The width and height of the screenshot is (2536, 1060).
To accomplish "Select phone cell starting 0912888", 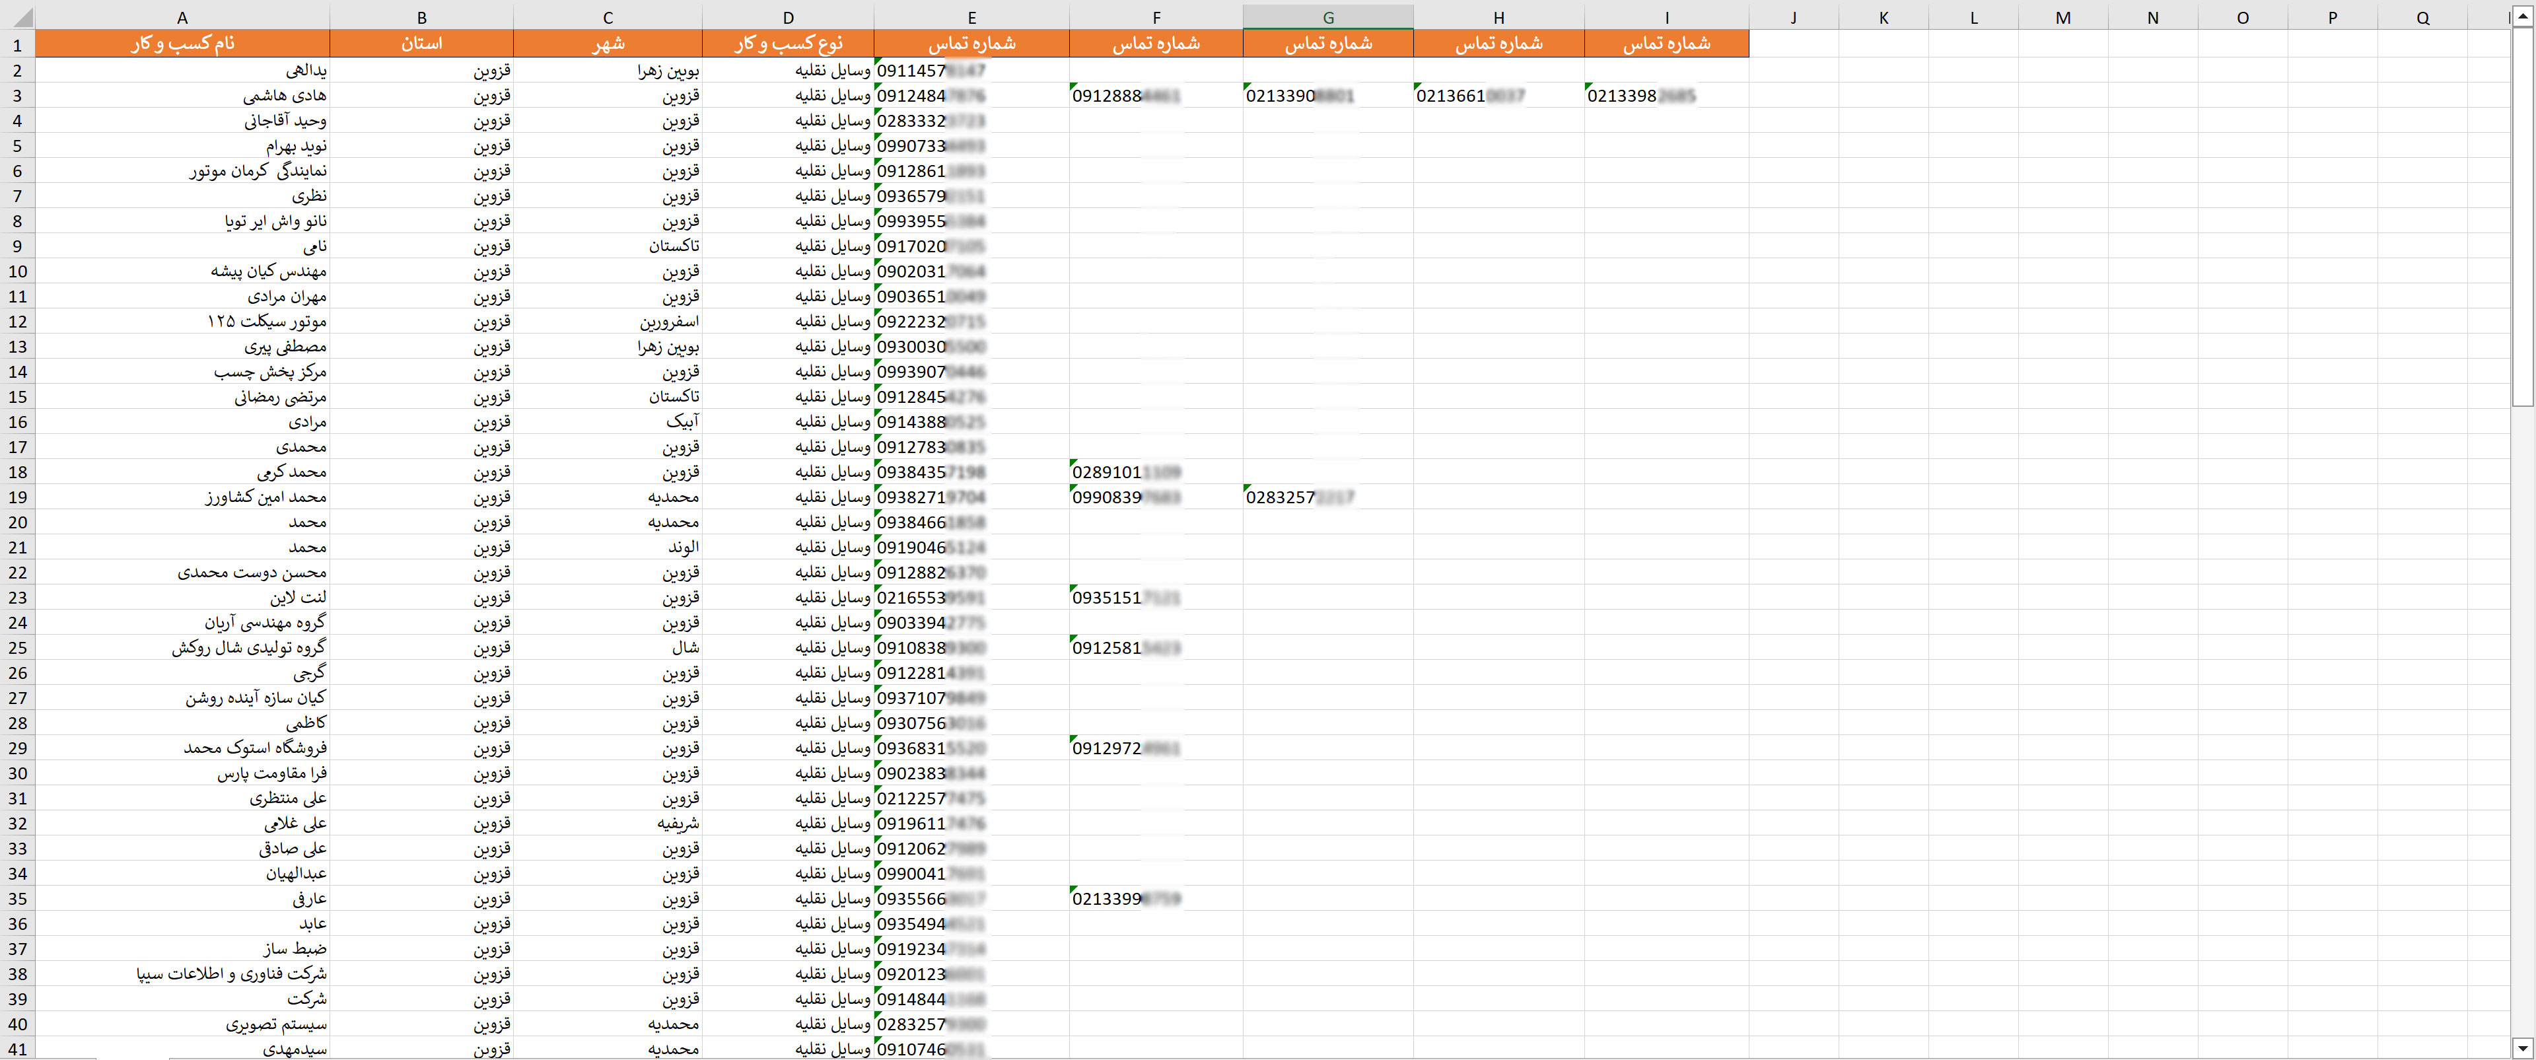I will click(1156, 96).
